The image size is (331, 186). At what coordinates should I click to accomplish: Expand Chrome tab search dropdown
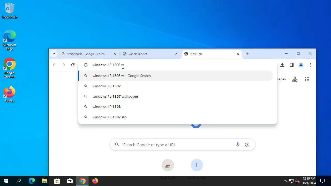54,54
